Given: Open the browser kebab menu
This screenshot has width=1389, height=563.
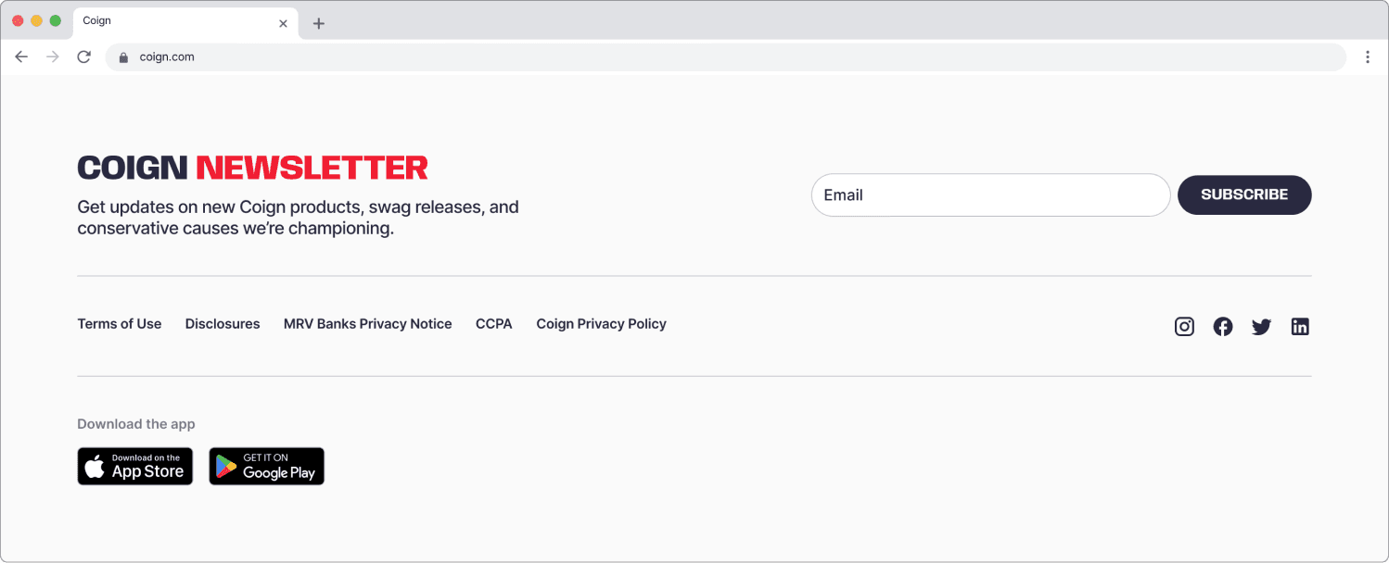Looking at the screenshot, I should coord(1368,56).
